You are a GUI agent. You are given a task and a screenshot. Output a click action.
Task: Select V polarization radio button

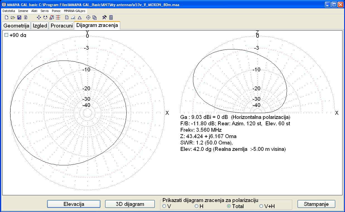[164, 206]
